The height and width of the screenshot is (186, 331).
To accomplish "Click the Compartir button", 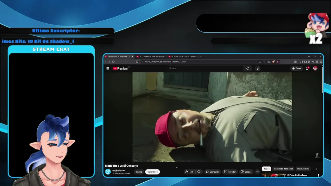I will pyautogui.click(x=212, y=172).
